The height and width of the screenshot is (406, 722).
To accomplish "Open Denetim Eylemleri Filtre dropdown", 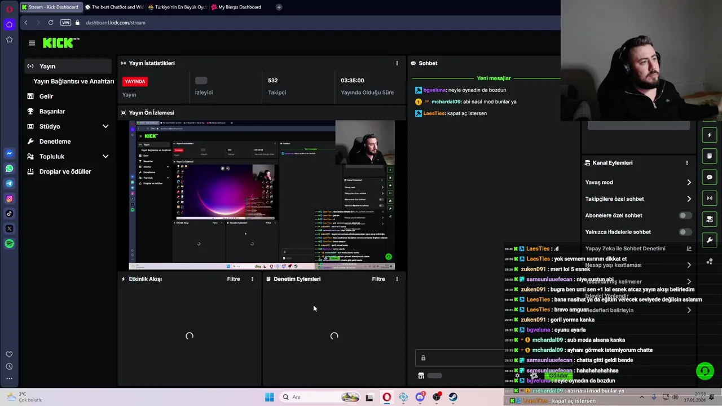I will 378,279.
